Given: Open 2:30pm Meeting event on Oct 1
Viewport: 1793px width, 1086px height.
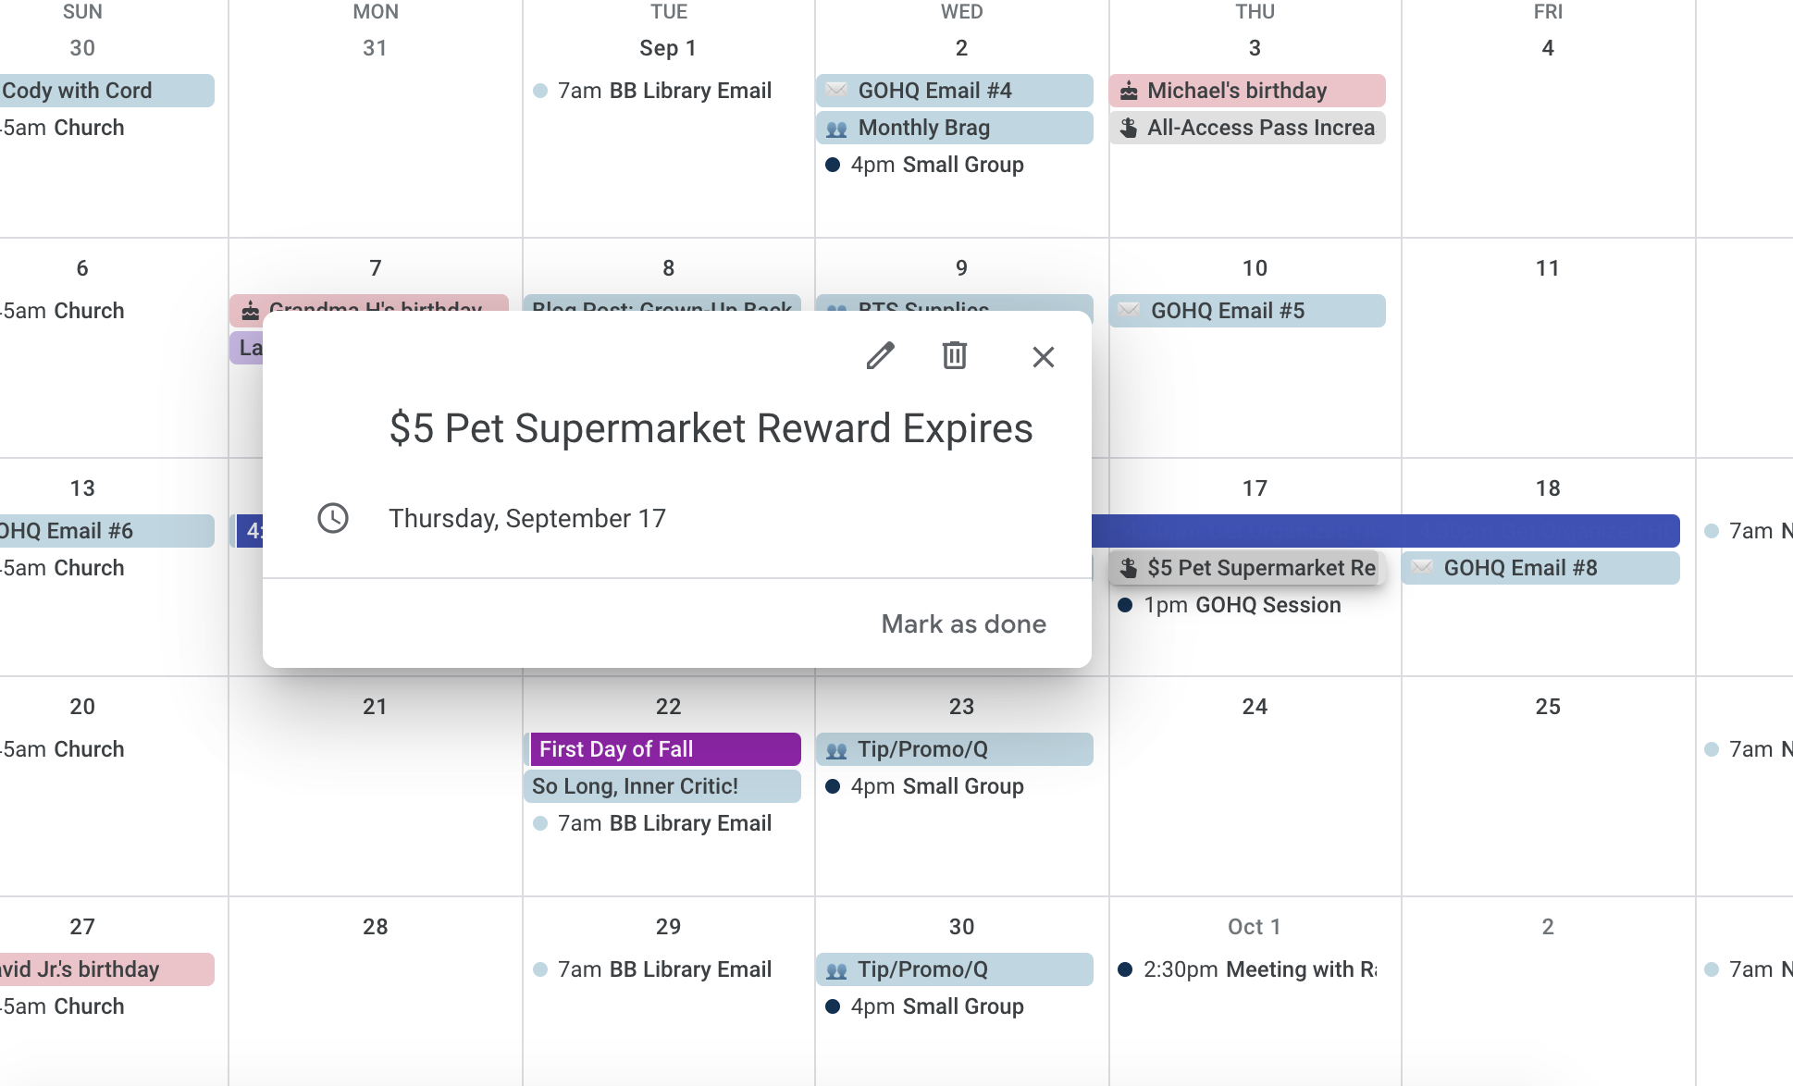Looking at the screenshot, I should pyautogui.click(x=1247, y=969).
